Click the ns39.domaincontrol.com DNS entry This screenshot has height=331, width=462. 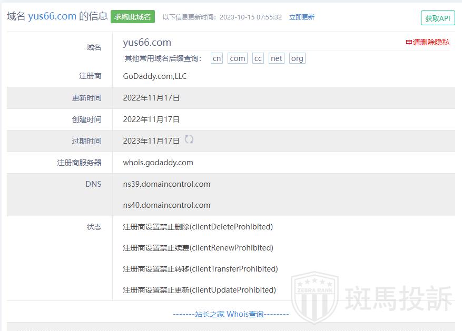point(166,184)
